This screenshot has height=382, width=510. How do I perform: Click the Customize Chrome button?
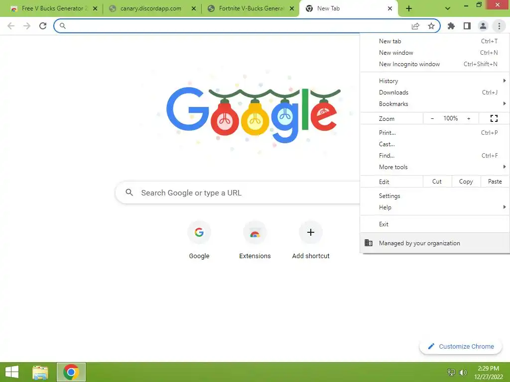461,346
